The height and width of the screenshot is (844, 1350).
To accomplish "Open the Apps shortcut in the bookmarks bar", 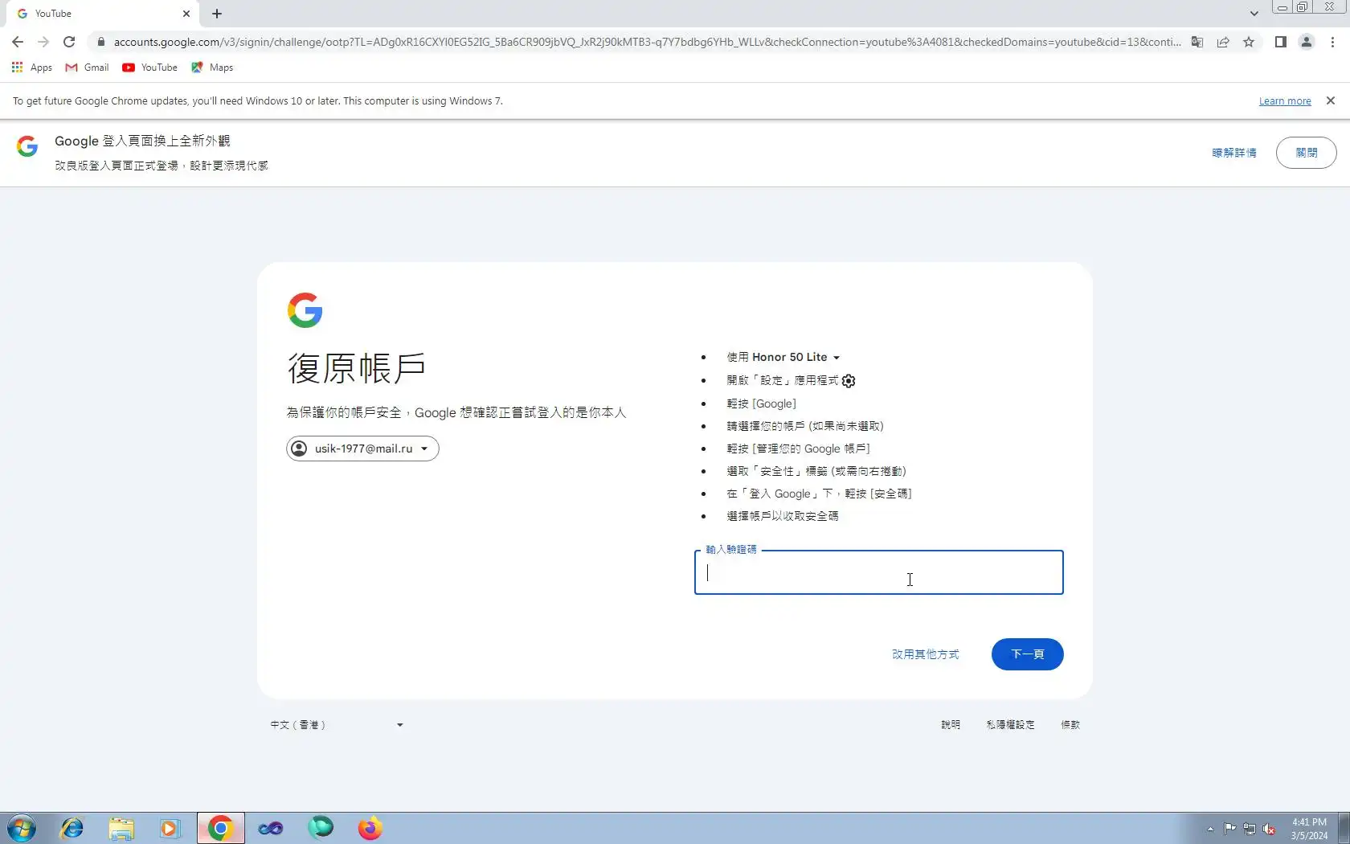I will [32, 68].
